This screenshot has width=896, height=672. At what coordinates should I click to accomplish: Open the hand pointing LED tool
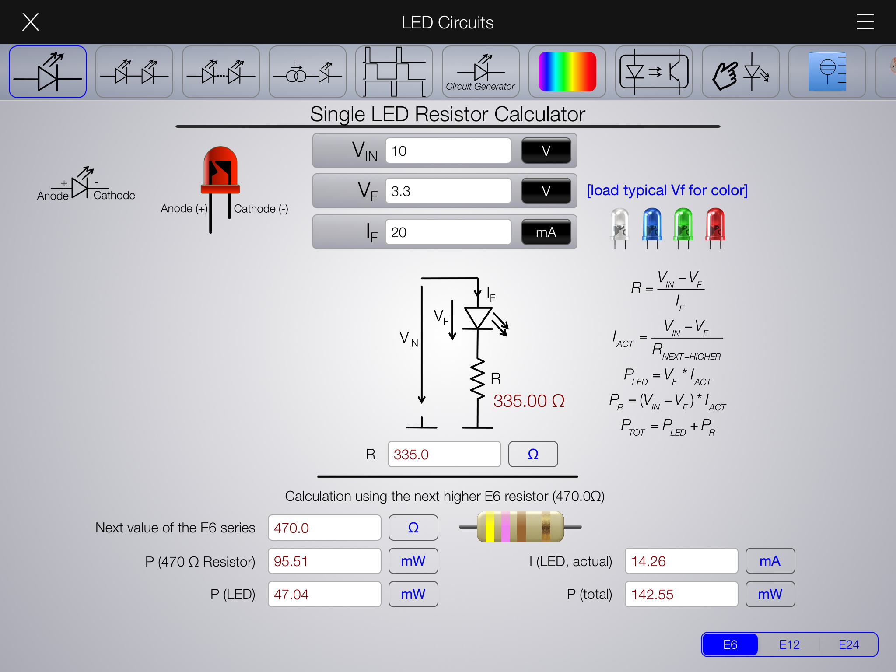pos(740,72)
